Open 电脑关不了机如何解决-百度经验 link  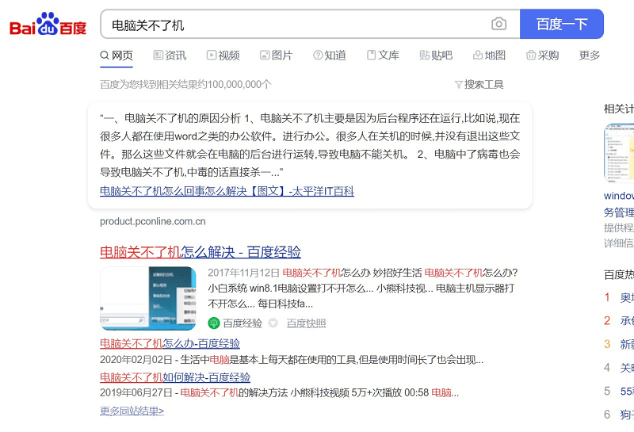[x=175, y=377]
